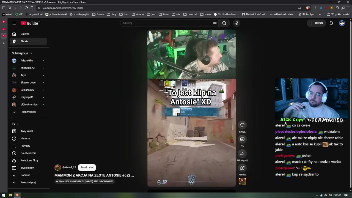Image resolution: width=352 pixels, height=198 pixels.
Task: Click the short's title MAMMON Z AKCJĄ
Action: [x=94, y=175]
